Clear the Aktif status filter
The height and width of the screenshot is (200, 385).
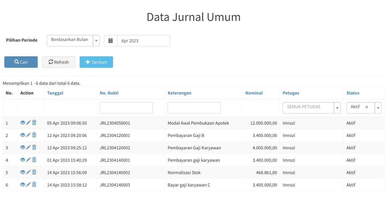(367, 107)
